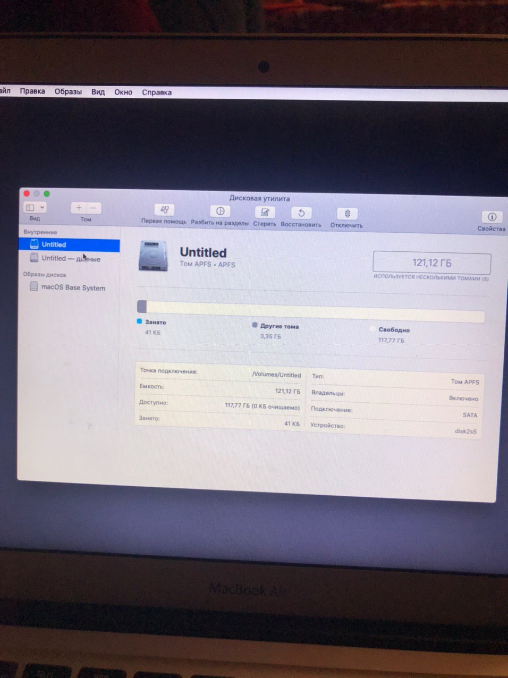Open the Окно menu

(x=123, y=92)
